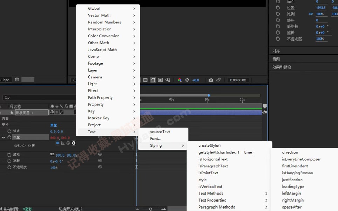Click the show snapshot eye icon
Viewport: 338px width, 211px height.
(x=218, y=80)
